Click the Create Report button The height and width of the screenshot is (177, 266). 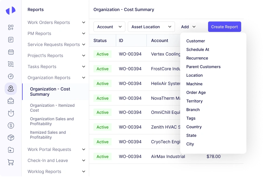point(224,27)
